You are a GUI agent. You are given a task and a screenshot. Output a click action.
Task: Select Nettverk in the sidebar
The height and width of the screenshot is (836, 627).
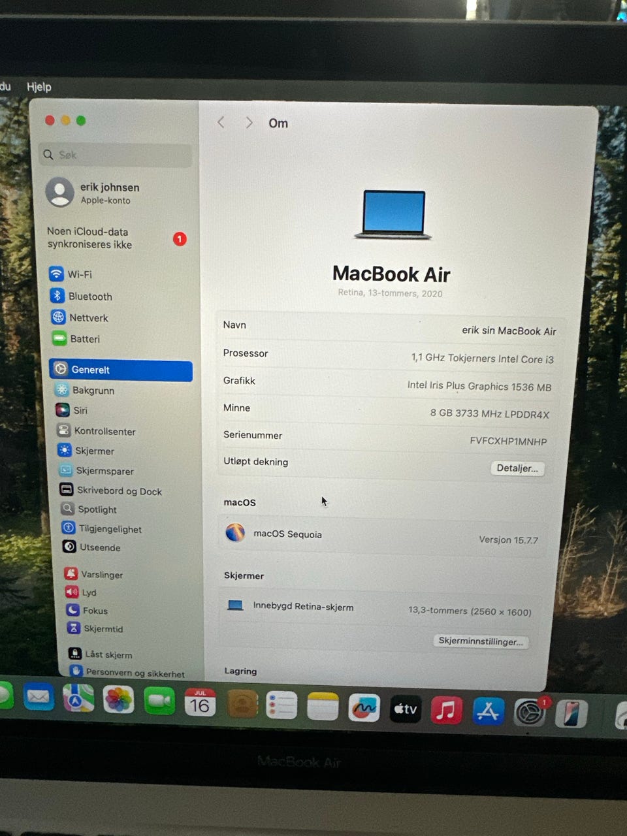coord(80,317)
